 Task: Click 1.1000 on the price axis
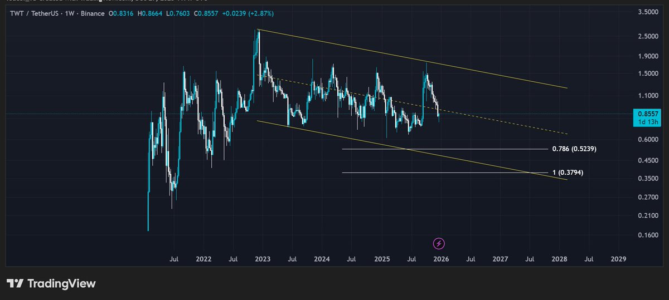click(x=647, y=96)
